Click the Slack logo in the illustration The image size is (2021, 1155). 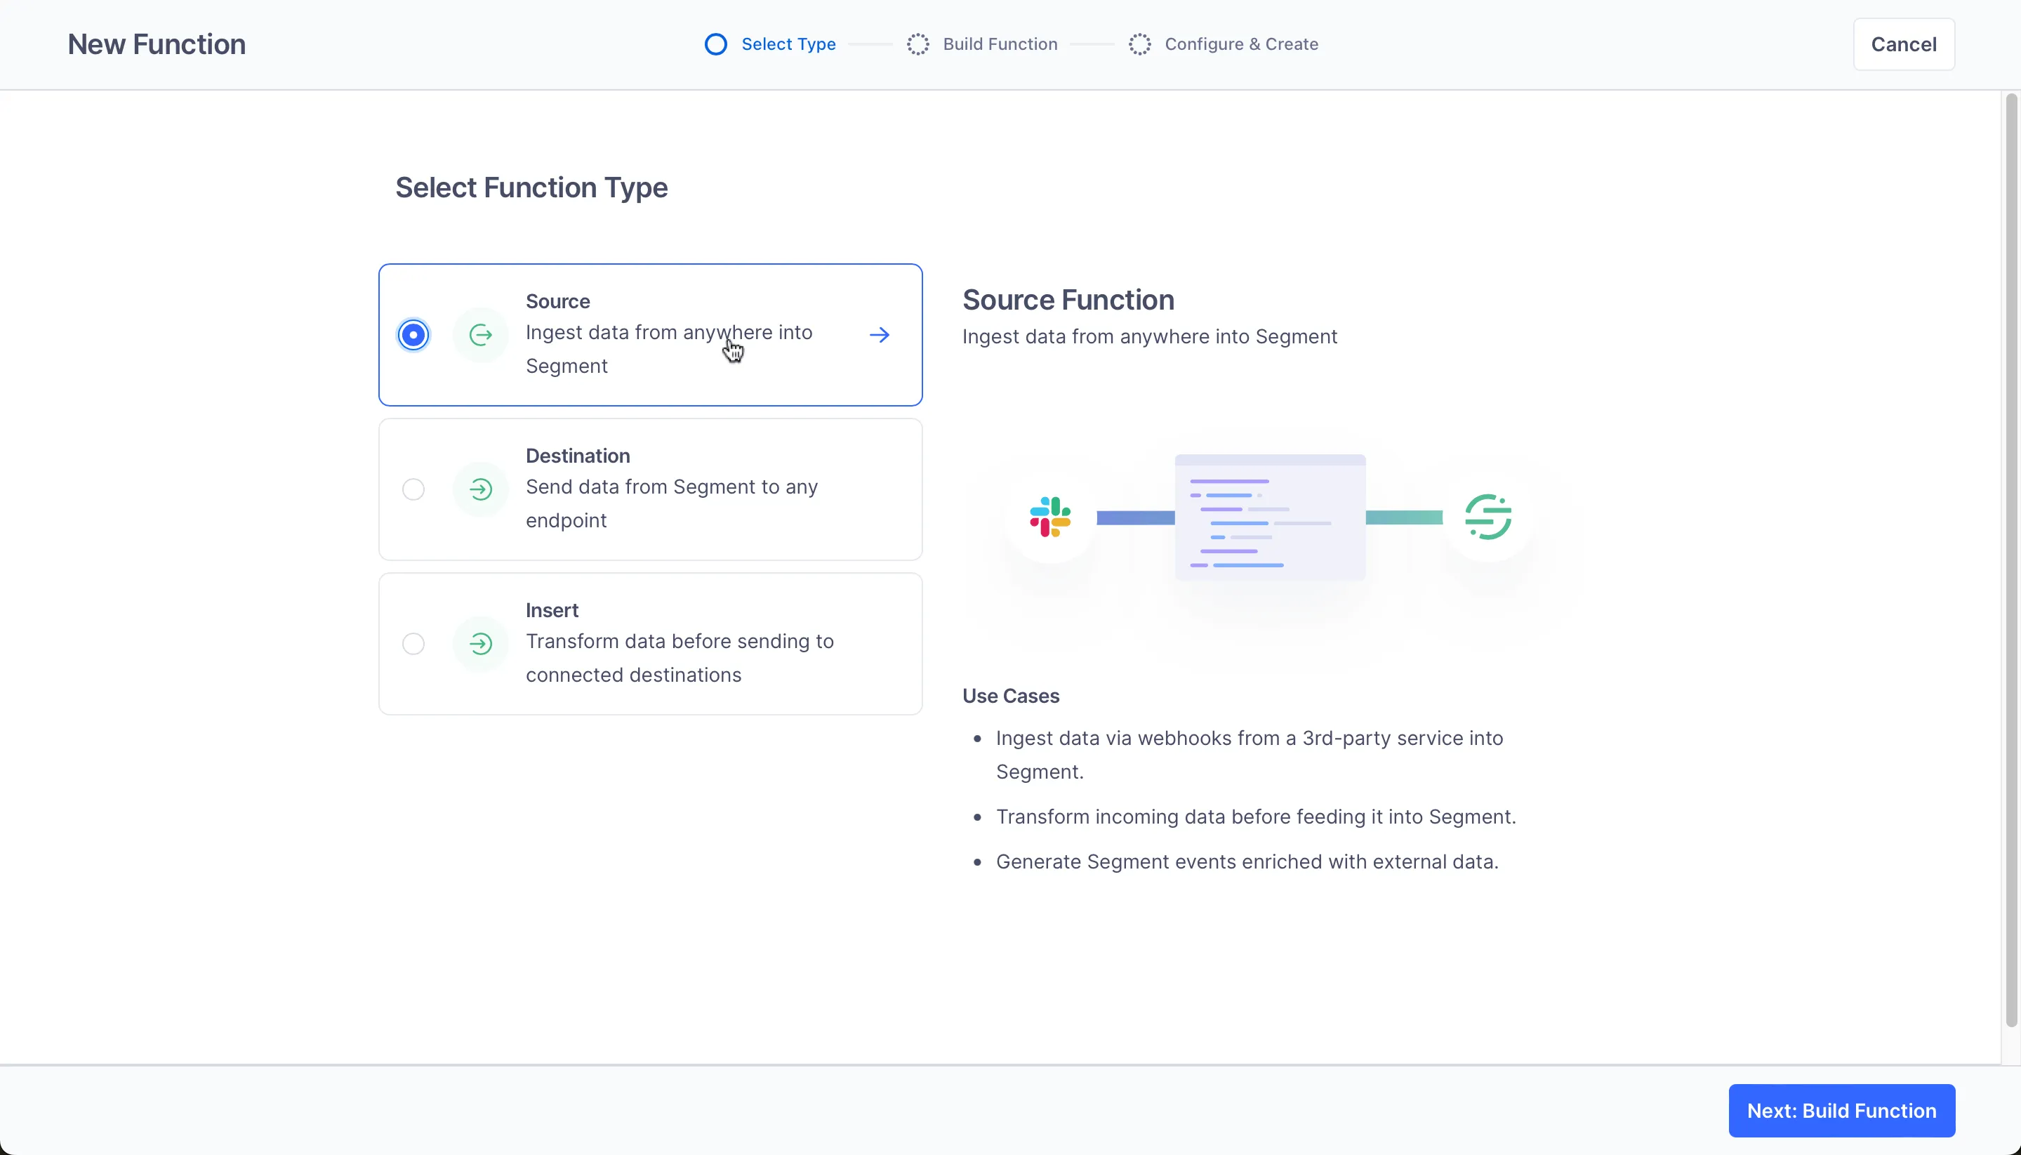click(x=1049, y=517)
